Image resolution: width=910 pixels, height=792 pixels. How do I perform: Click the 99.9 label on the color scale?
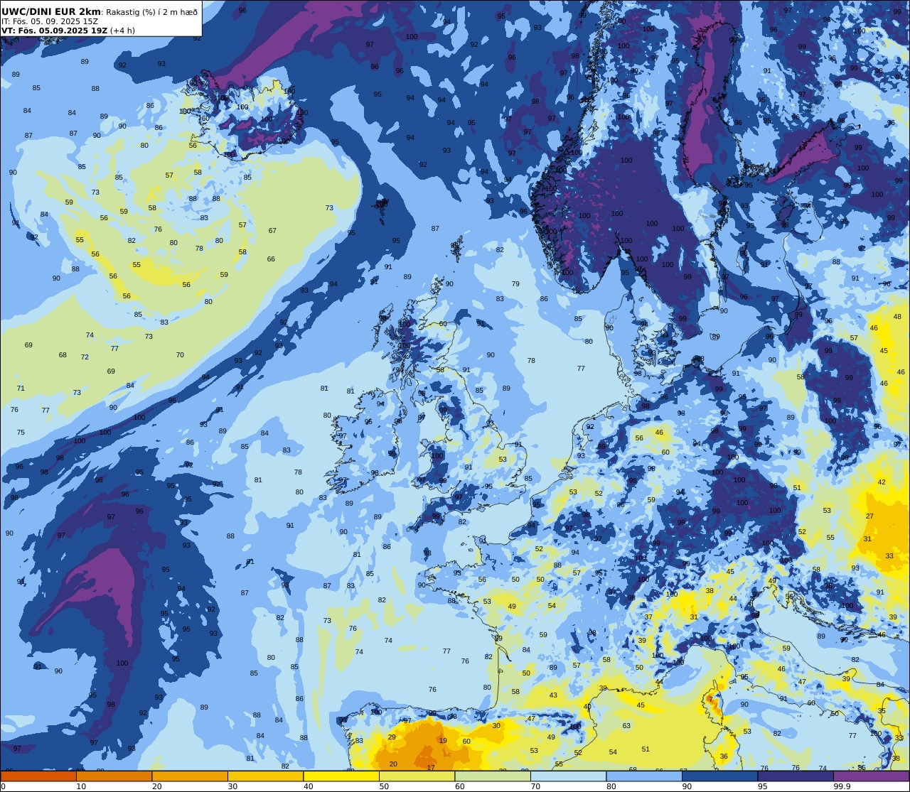point(842,786)
